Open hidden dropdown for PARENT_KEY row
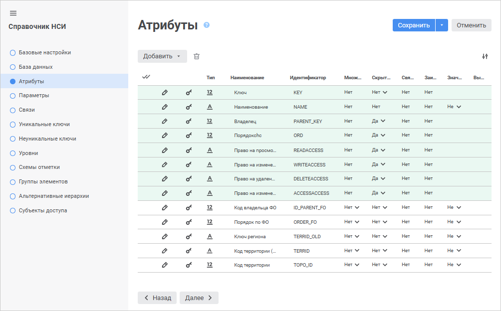Viewport: 501px width, 311px height. click(379, 121)
